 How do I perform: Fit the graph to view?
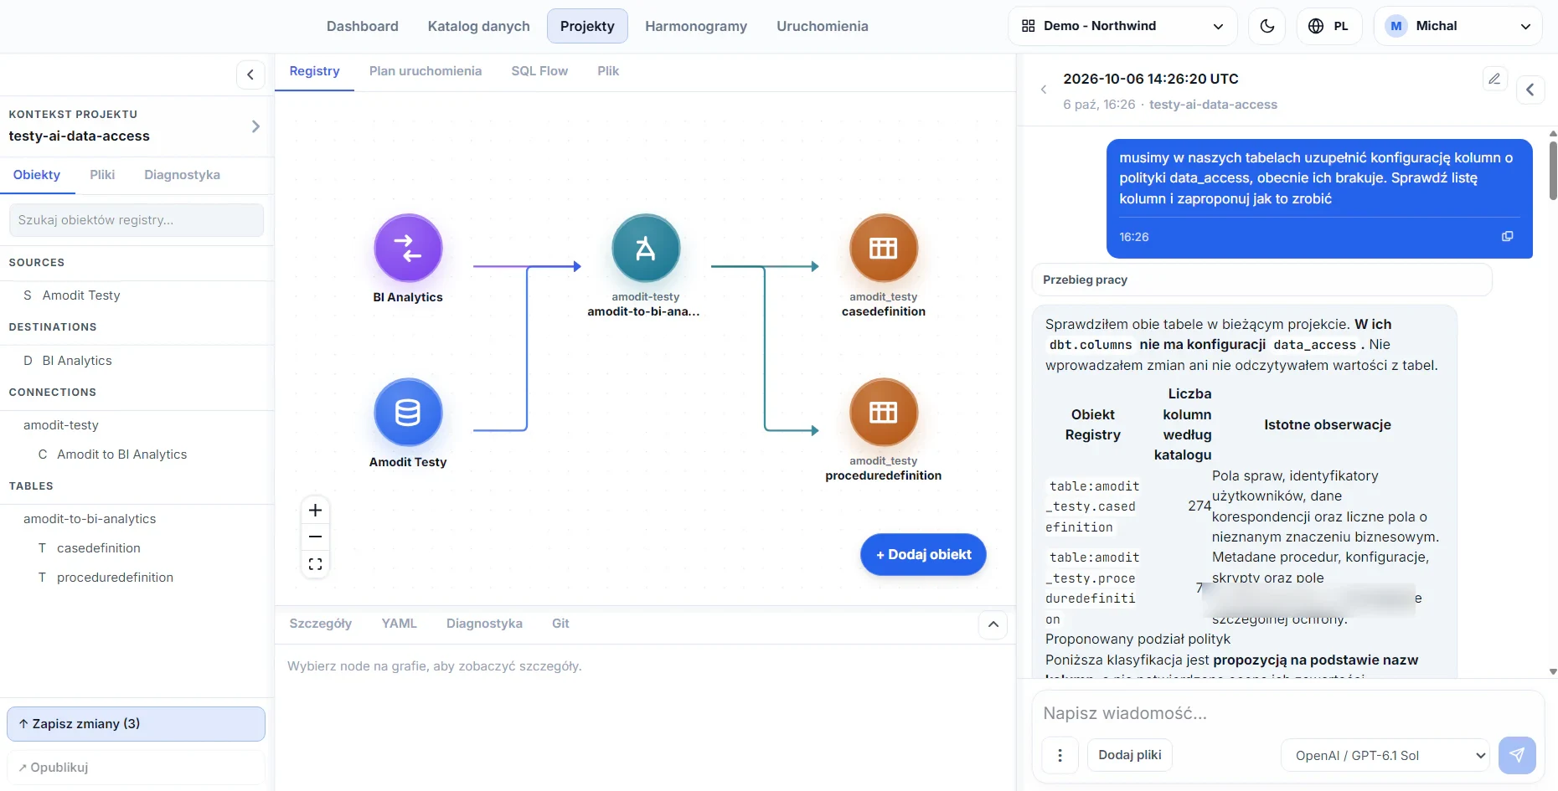click(315, 564)
